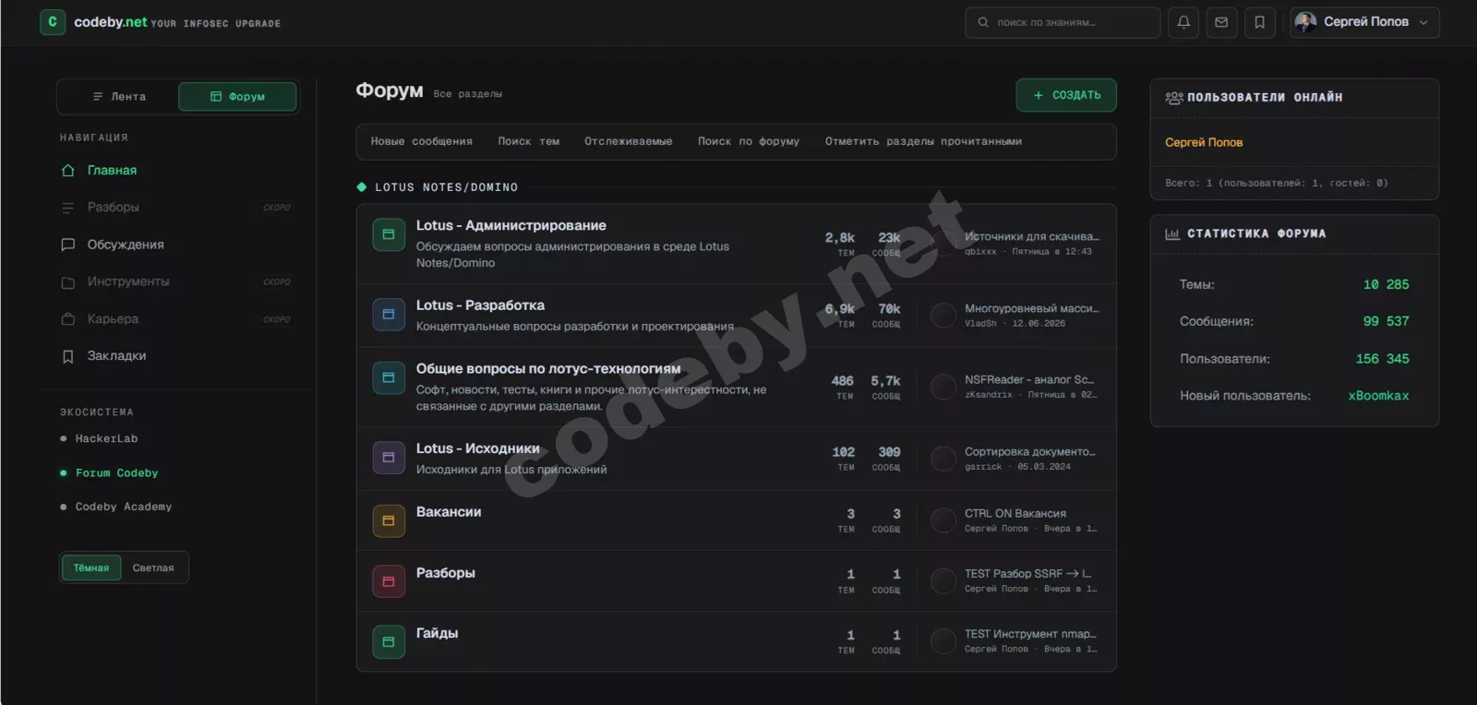Open Lotus - Разработка section
Viewport: 1477px width, 705px height.
click(x=480, y=305)
